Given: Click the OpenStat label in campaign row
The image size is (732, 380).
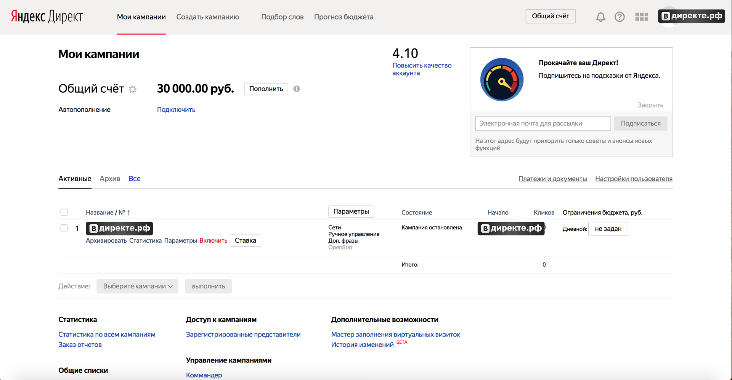Looking at the screenshot, I should pyautogui.click(x=340, y=247).
